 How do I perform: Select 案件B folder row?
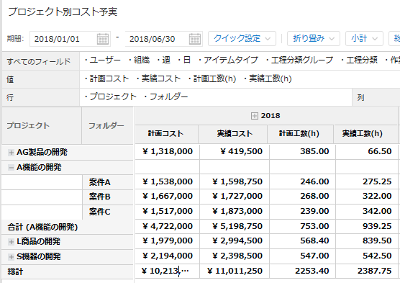108,197
